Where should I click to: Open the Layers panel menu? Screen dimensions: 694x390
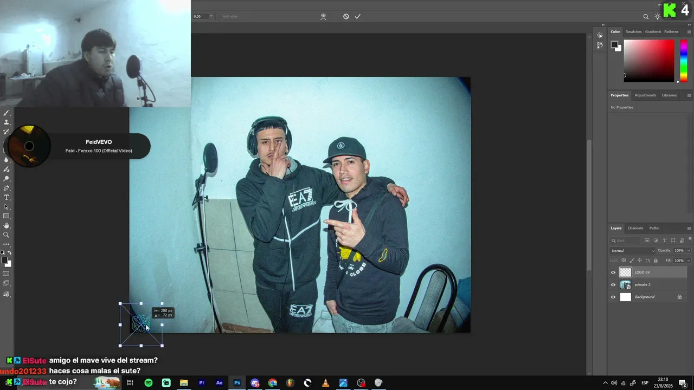[x=689, y=228]
